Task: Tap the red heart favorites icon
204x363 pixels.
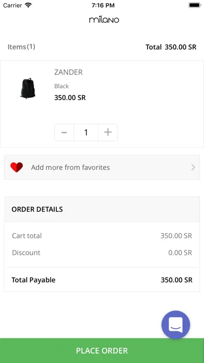Action: coord(17,167)
